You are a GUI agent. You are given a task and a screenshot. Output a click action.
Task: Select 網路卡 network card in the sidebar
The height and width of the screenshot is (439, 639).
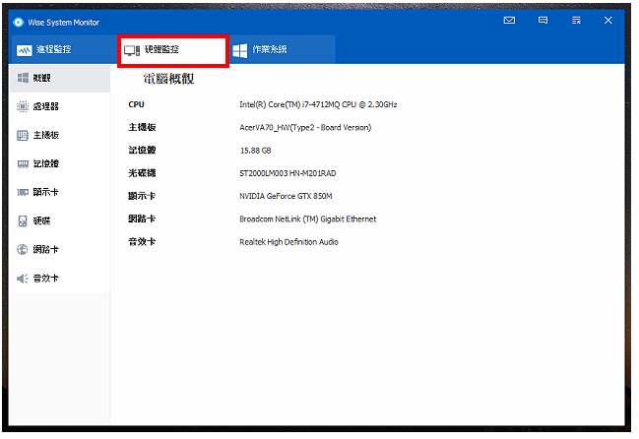(x=59, y=249)
